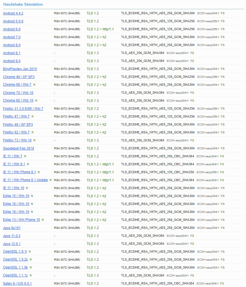Viewport: 246px width, 287px height.
Task: Click the R marker beside IE 11 / Win Phone 8.1 Update
Action: click(51, 180)
